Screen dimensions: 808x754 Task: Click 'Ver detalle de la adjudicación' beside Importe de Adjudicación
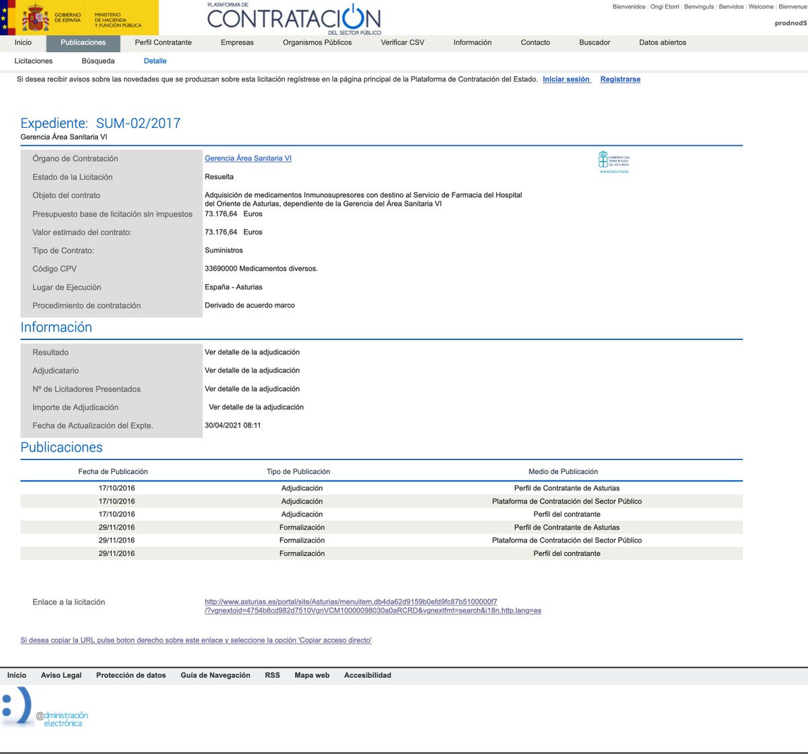click(x=257, y=407)
